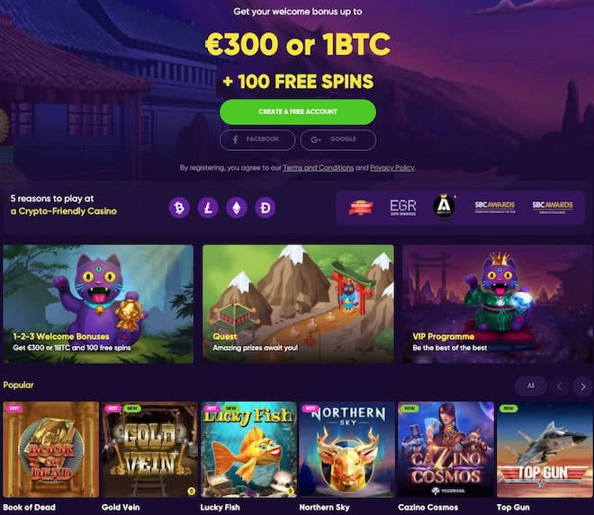Image resolution: width=594 pixels, height=515 pixels.
Task: Go to previous popular games page
Action: pos(560,386)
